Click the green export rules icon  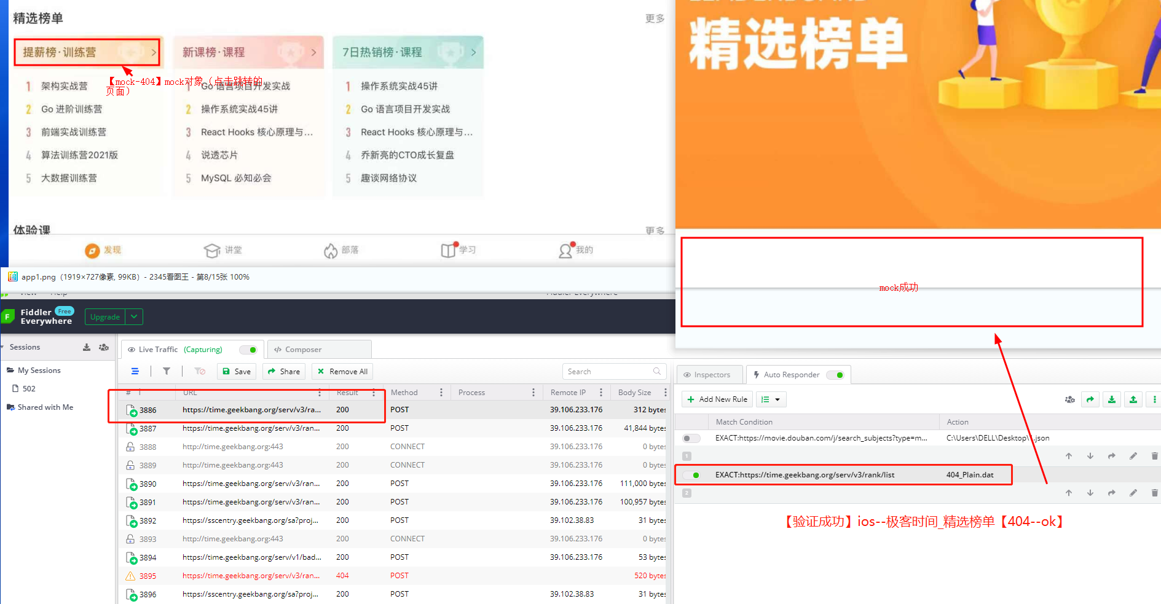pyautogui.click(x=1133, y=399)
